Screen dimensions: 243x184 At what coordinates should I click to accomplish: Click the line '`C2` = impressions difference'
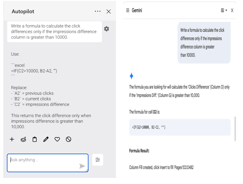(x=40, y=104)
